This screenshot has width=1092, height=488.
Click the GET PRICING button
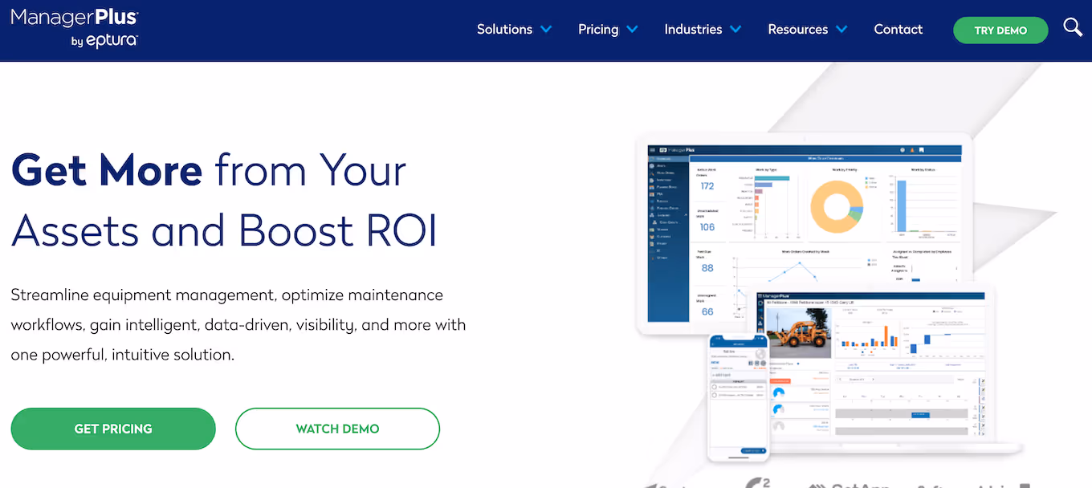(x=113, y=429)
